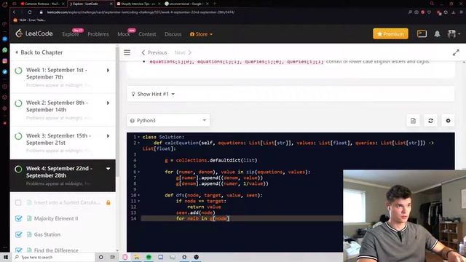466x262 pixels.
Task: Toggle the locked Insert into a Sorted Circular checkbox
Action: (x=18, y=202)
